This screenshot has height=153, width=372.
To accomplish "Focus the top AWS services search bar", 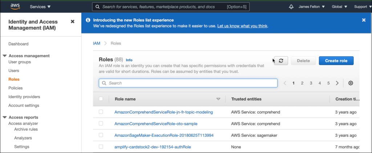I will [x=171, y=7].
